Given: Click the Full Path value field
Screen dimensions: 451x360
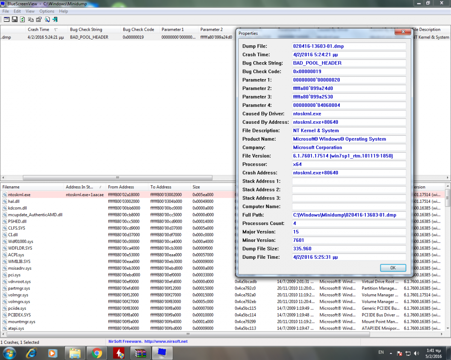Looking at the screenshot, I should [349, 215].
